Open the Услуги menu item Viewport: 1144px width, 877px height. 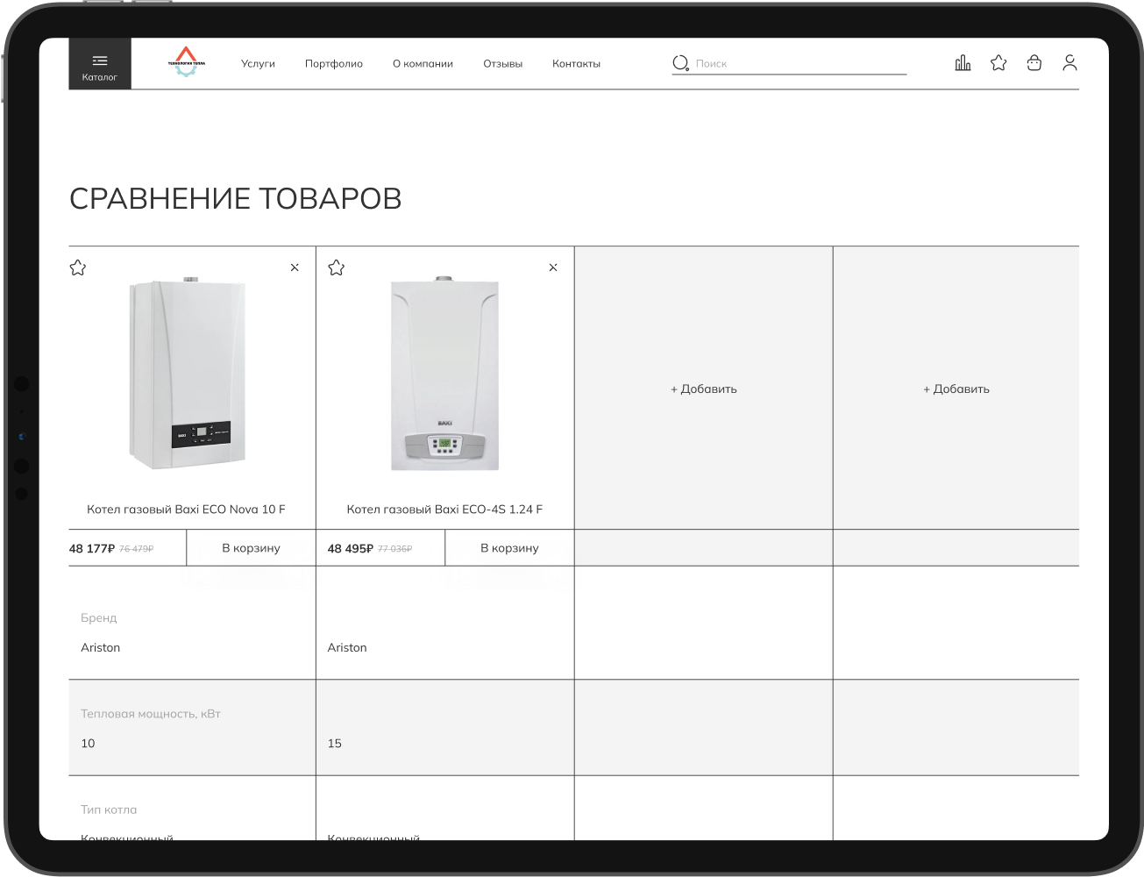258,64
